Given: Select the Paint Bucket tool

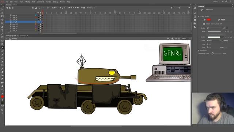Looking at the screenshot, I should (x=2, y=62).
